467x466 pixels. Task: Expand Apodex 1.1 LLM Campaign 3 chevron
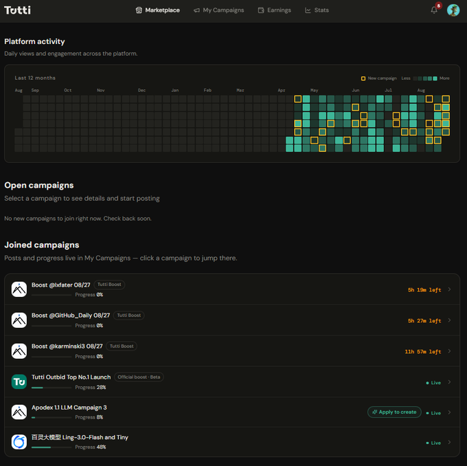tap(449, 412)
